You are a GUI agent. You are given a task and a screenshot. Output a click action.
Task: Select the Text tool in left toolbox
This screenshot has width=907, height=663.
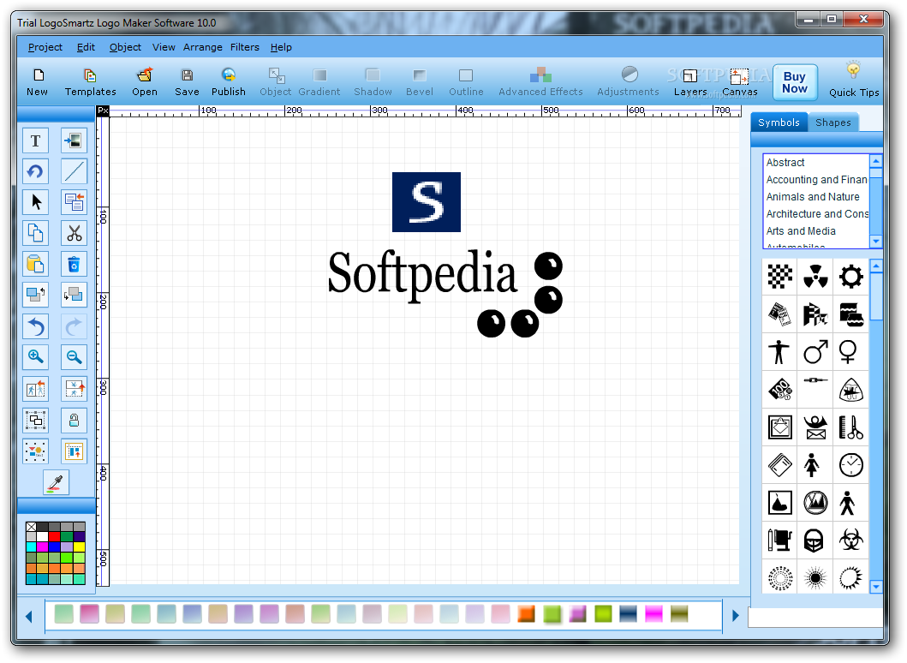tap(35, 140)
